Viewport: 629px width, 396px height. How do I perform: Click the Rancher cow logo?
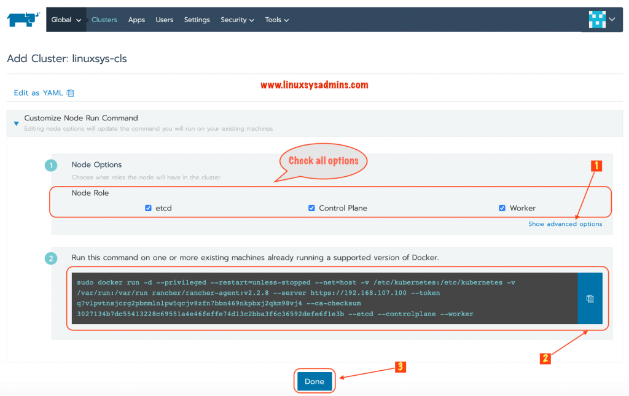pos(23,19)
